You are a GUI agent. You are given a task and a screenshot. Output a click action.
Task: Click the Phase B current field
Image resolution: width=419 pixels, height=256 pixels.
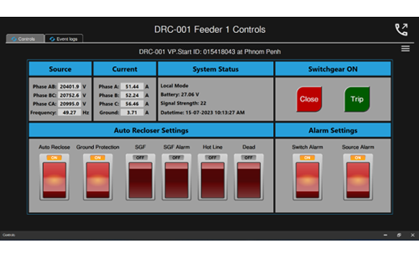click(132, 95)
